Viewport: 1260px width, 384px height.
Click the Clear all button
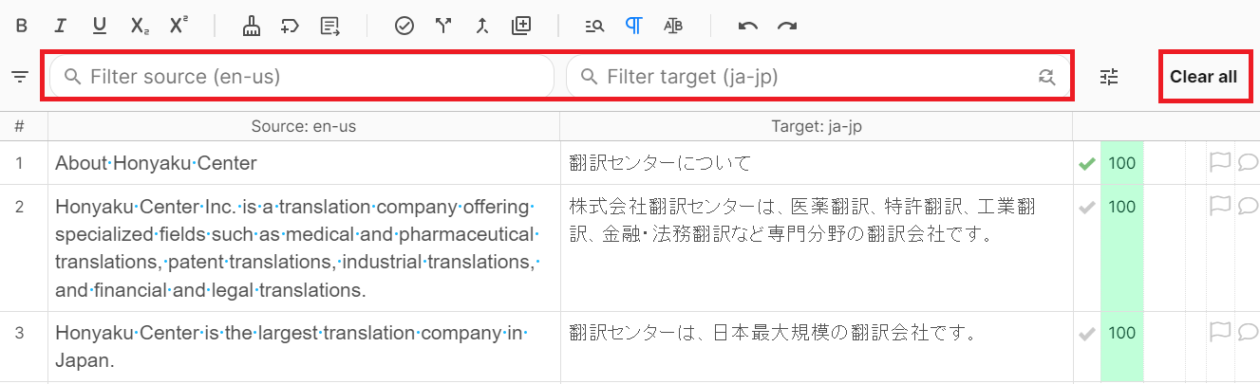pos(1203,77)
